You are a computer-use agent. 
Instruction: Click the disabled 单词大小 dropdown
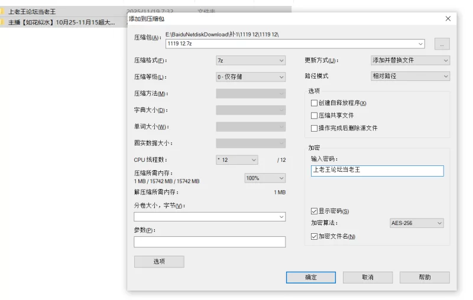coord(251,126)
